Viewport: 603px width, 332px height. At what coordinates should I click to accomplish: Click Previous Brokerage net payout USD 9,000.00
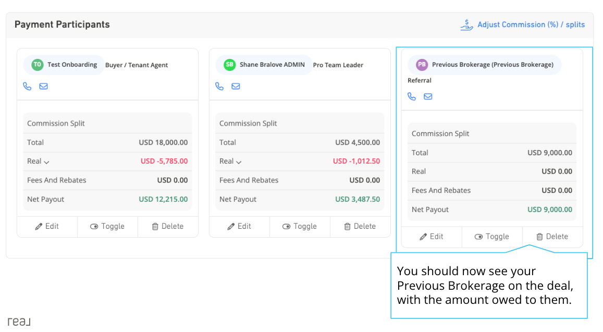pyautogui.click(x=549, y=210)
